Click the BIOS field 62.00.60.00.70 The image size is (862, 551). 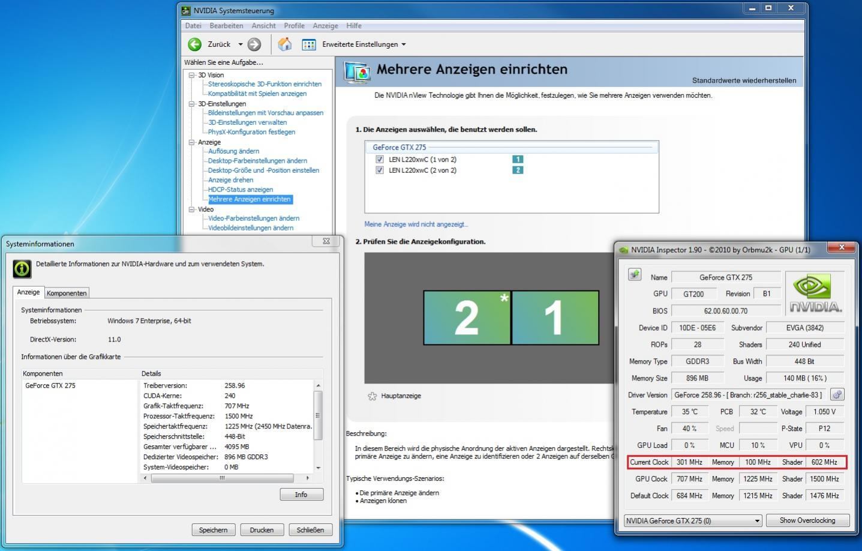click(x=726, y=311)
